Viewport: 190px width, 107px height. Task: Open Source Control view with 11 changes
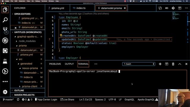[5, 30]
